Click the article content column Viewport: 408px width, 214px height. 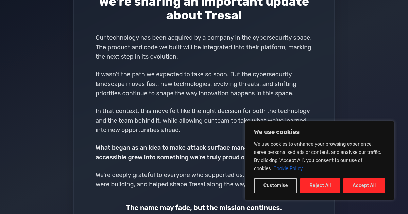(203, 102)
